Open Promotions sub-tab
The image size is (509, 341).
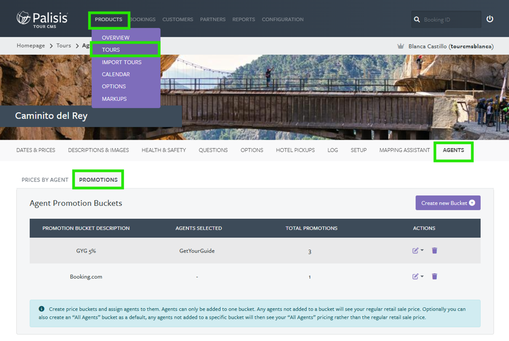pyautogui.click(x=98, y=179)
